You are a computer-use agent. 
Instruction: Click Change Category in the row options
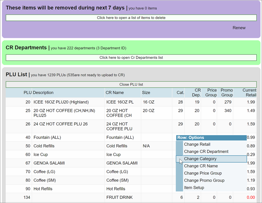click(x=200, y=158)
